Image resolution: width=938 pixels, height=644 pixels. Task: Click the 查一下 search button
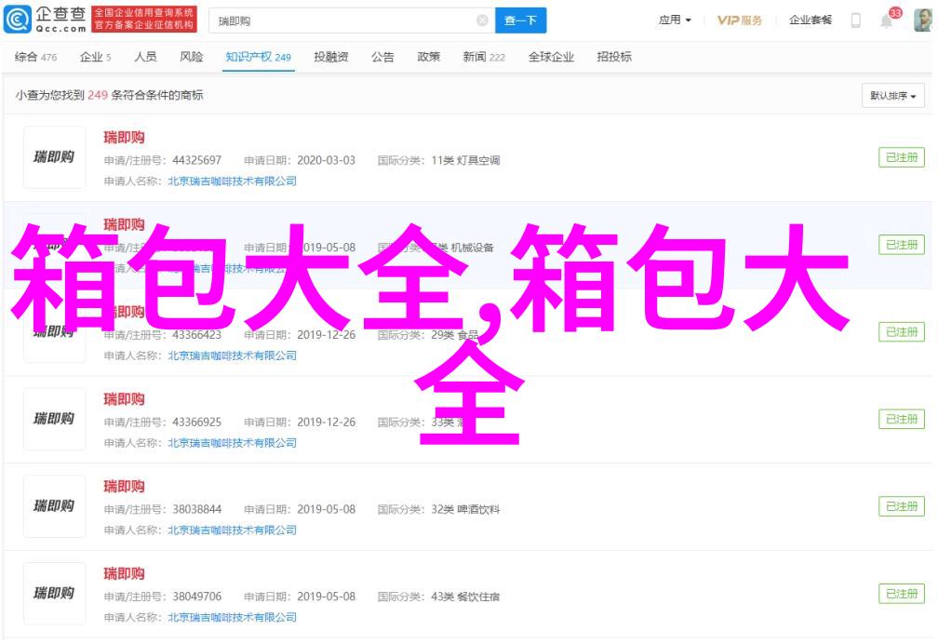[520, 21]
